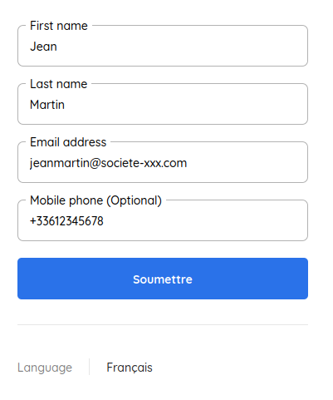Image resolution: width=333 pixels, height=400 pixels.
Task: Click on the +33612345678 phone number
Action: [x=66, y=221]
